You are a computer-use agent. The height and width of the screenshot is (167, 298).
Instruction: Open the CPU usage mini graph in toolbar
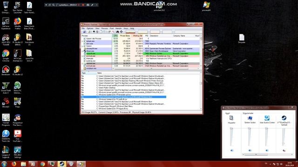click(130, 32)
